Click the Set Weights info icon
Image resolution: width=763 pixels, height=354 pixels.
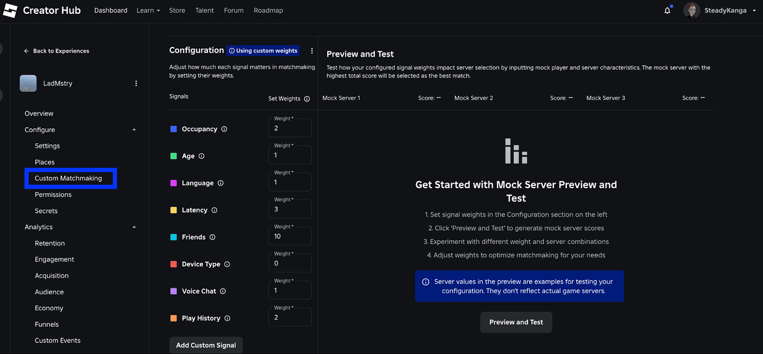[307, 98]
